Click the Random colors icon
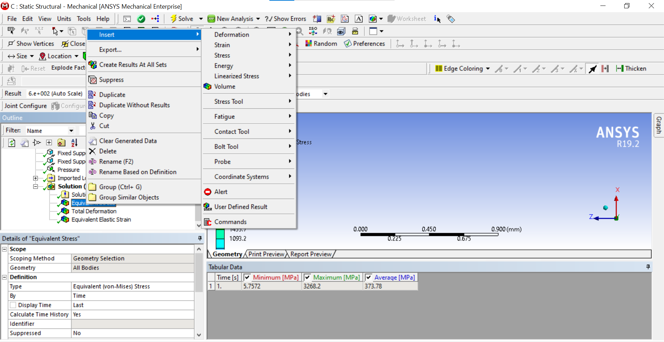664x342 pixels. [309, 44]
